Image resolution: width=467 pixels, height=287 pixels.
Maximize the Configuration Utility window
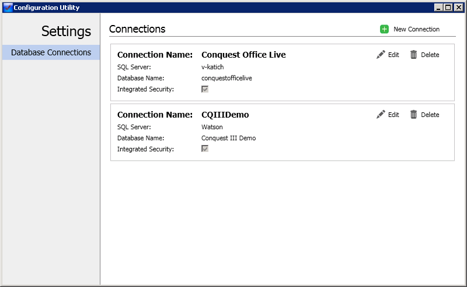(x=448, y=8)
